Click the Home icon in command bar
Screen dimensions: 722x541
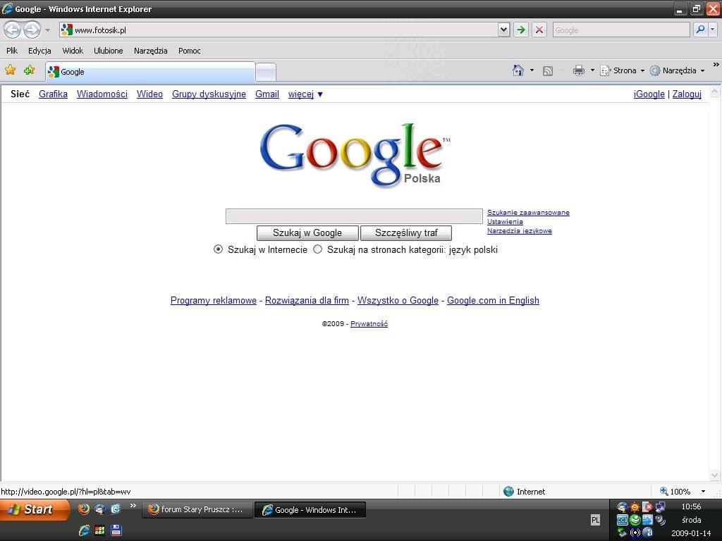pos(518,70)
